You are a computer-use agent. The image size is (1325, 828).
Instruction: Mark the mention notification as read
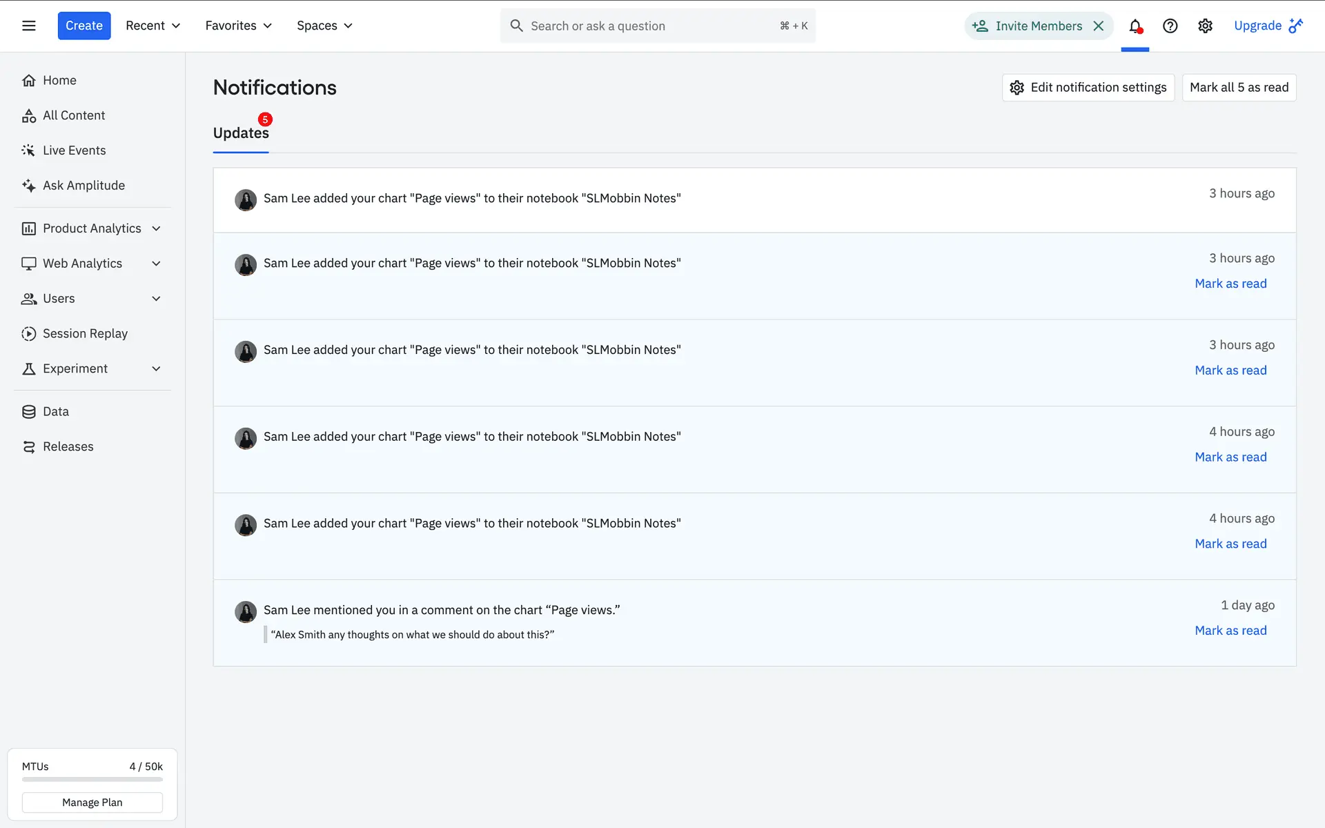(1230, 631)
